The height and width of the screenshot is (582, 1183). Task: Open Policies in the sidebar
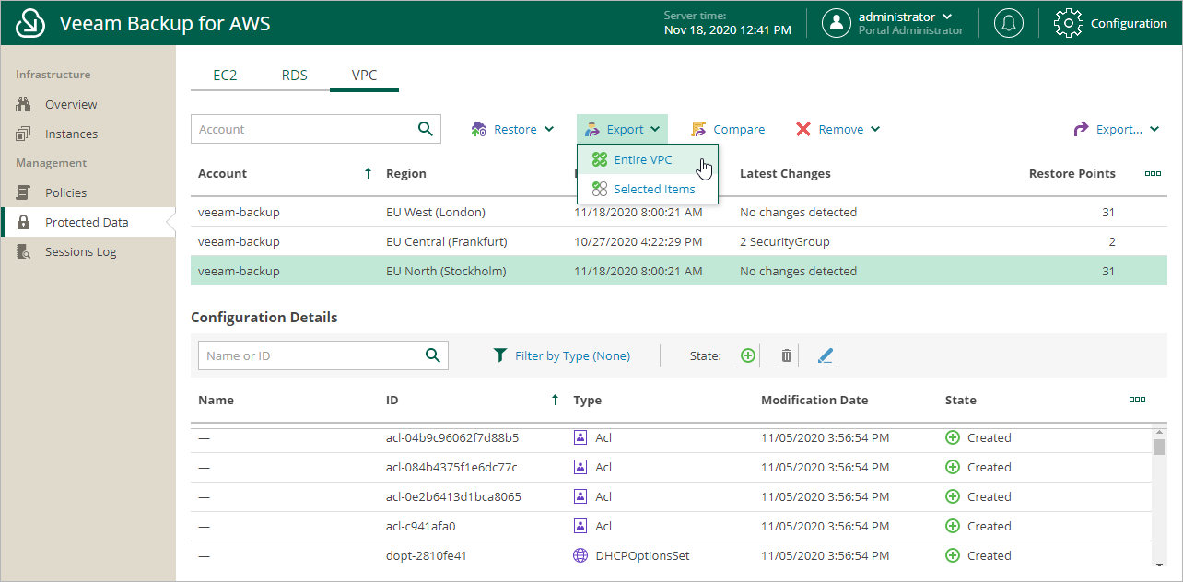tap(65, 192)
